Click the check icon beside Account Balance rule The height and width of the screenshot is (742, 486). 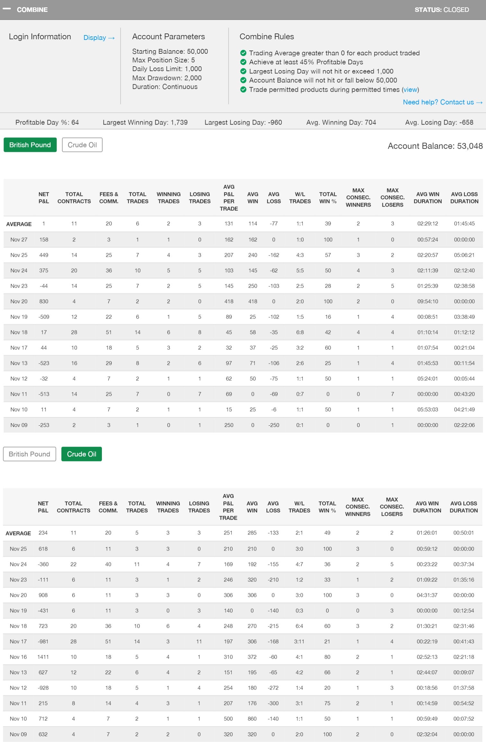click(x=243, y=80)
